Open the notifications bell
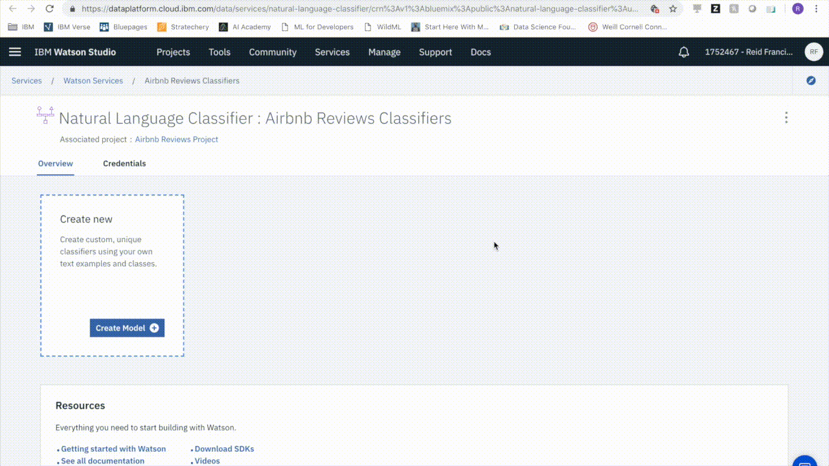Viewport: 829px width, 466px height. (684, 52)
